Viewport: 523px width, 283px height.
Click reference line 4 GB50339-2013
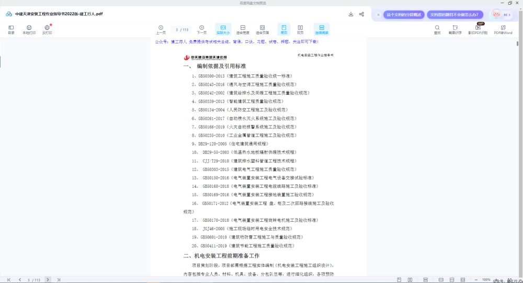238,101
